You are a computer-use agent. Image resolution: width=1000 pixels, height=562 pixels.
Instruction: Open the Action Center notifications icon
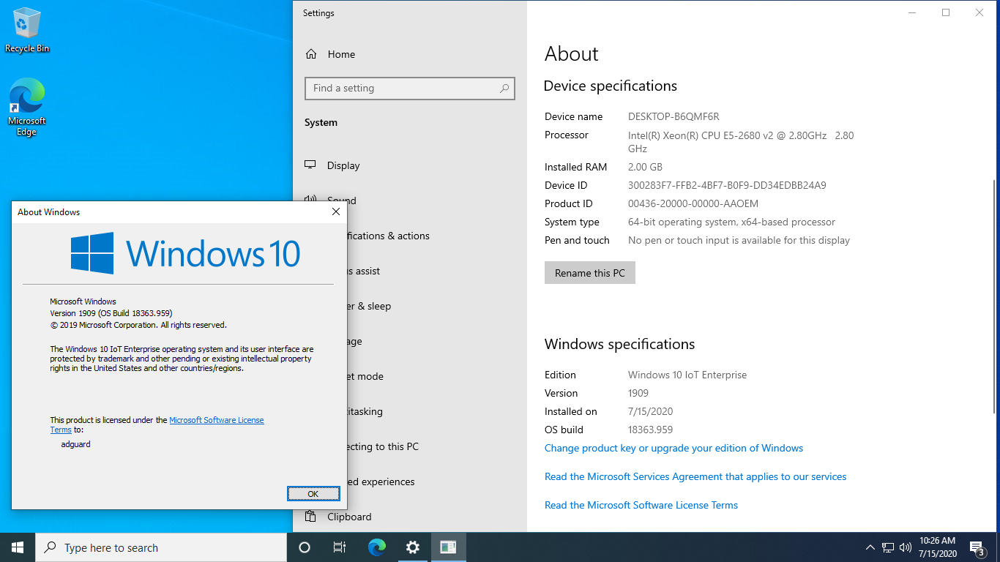(x=977, y=547)
